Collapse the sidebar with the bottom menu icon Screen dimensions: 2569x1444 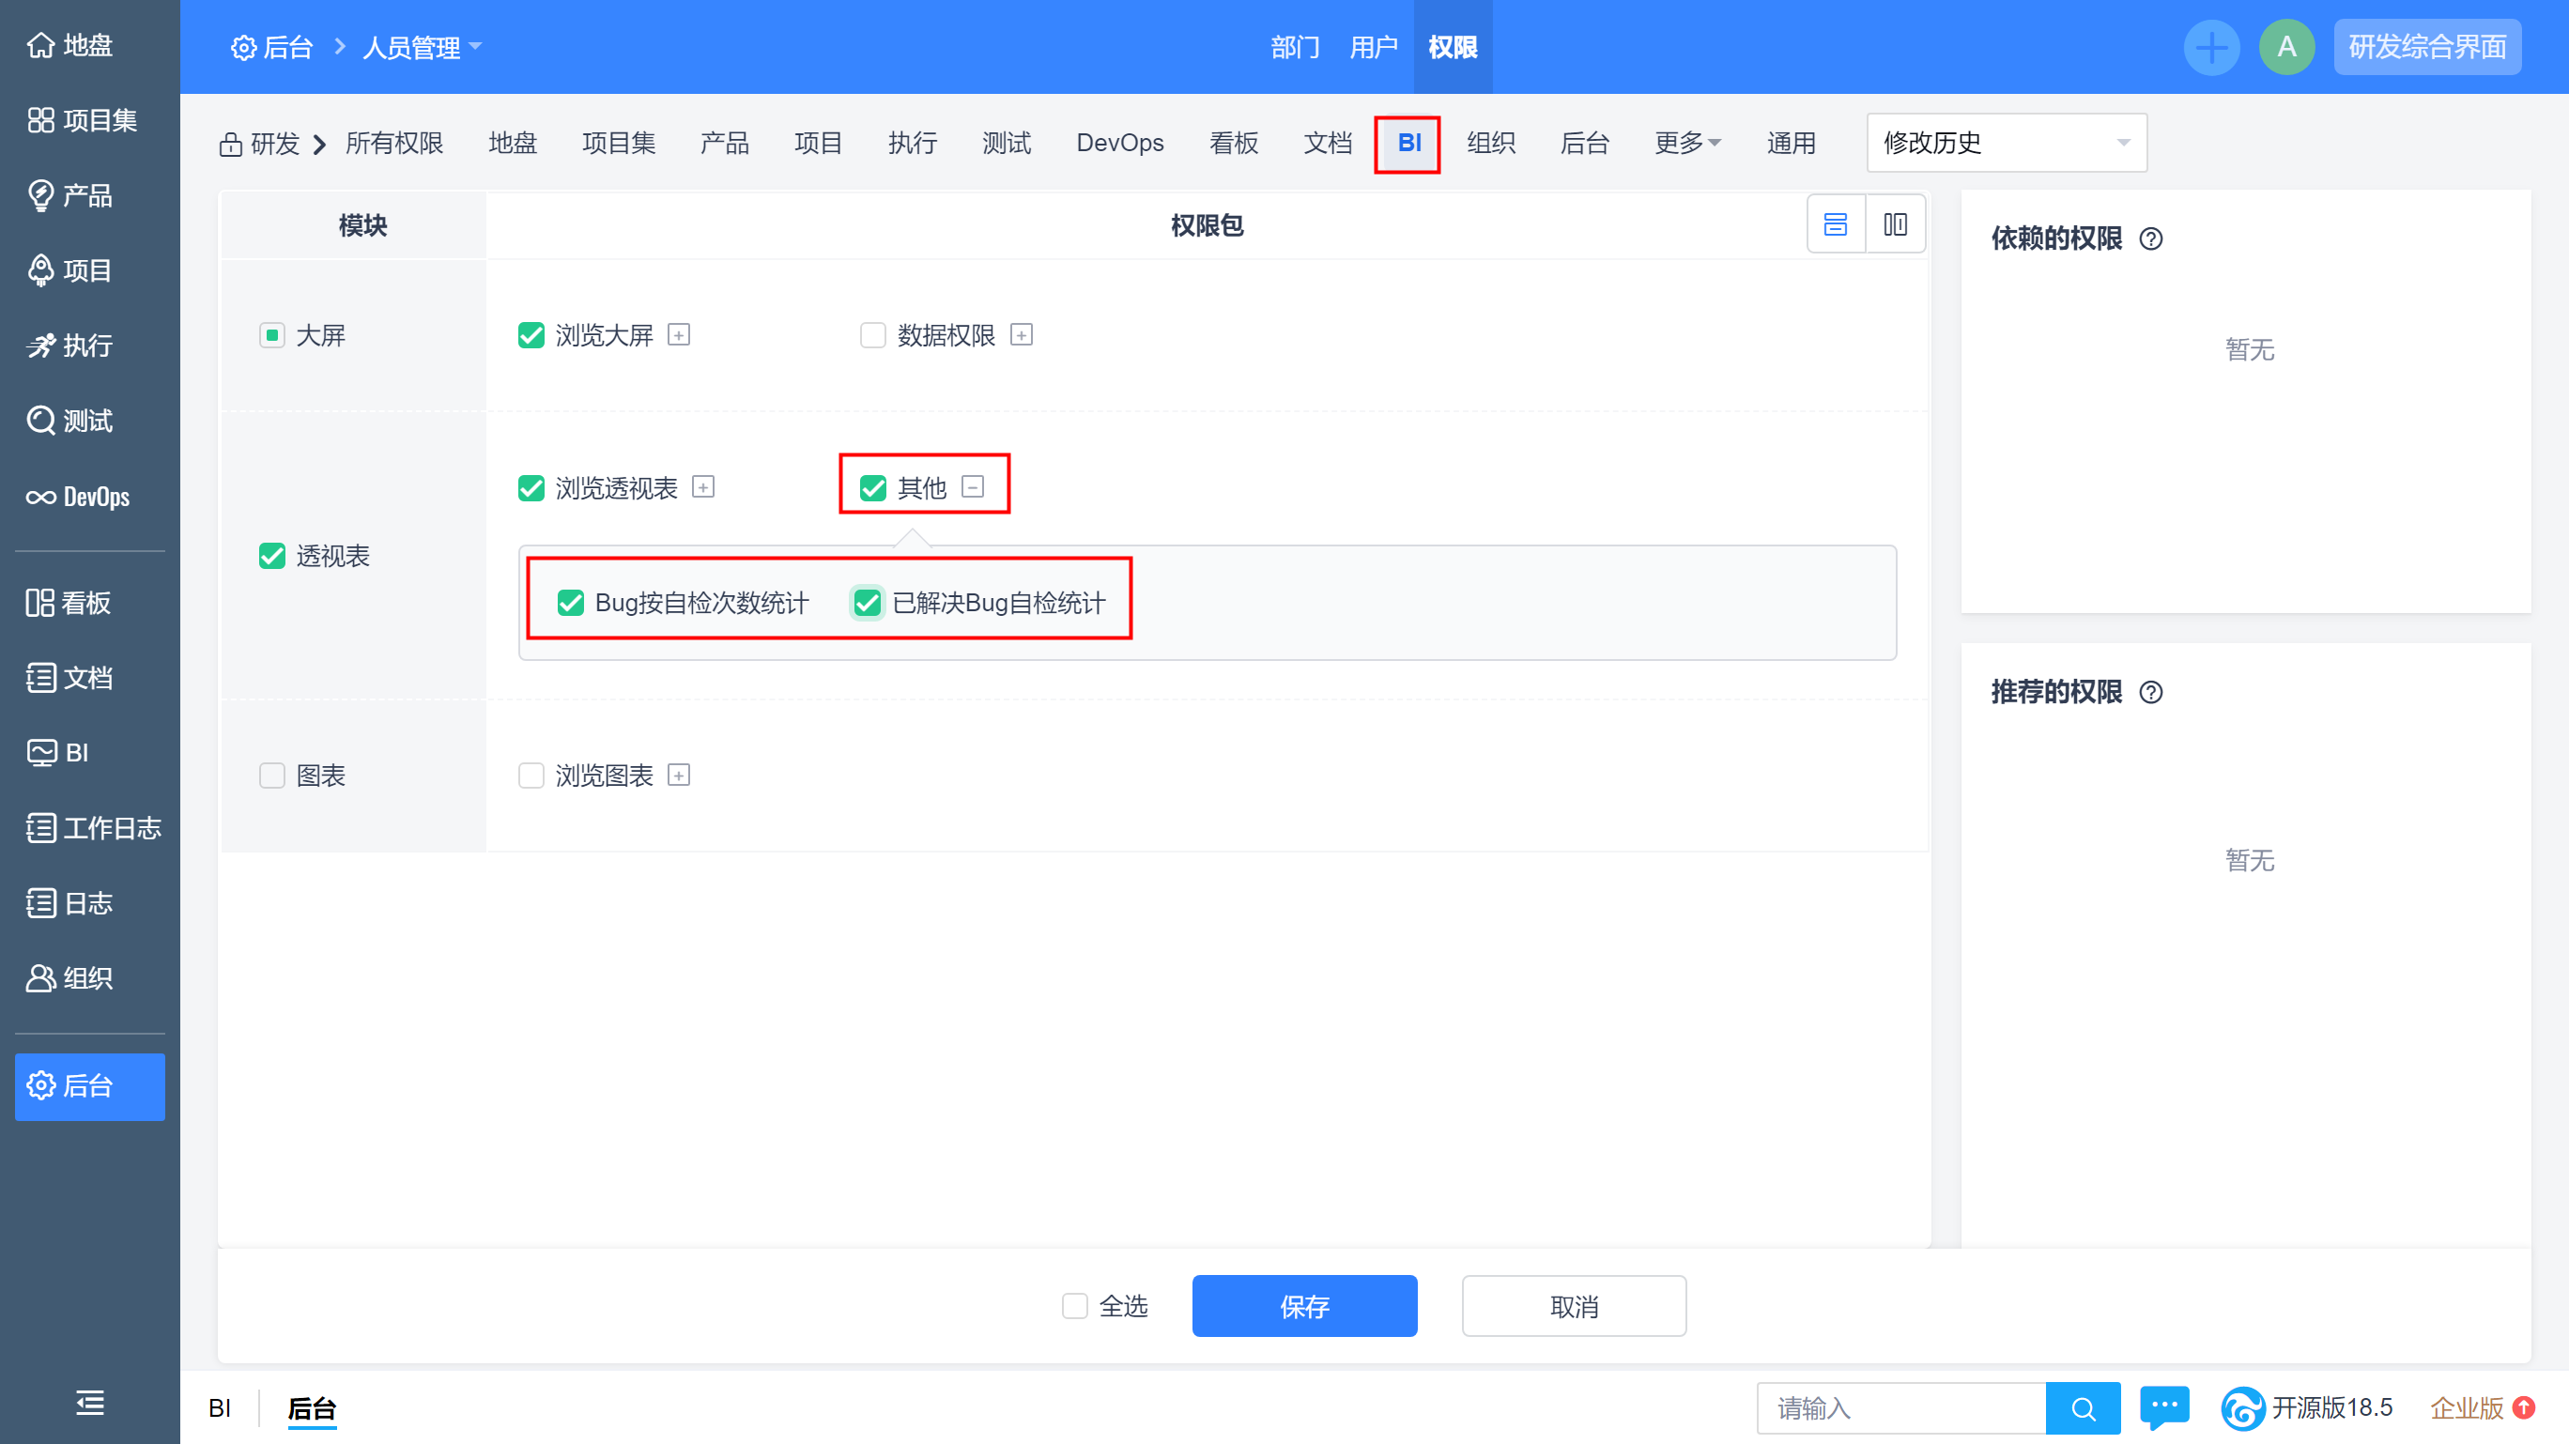[90, 1403]
